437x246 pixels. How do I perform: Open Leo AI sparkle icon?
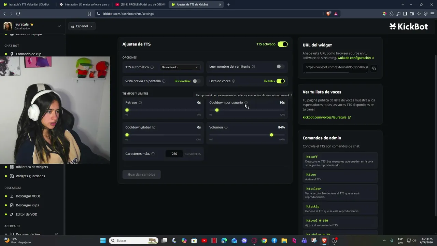419,14
